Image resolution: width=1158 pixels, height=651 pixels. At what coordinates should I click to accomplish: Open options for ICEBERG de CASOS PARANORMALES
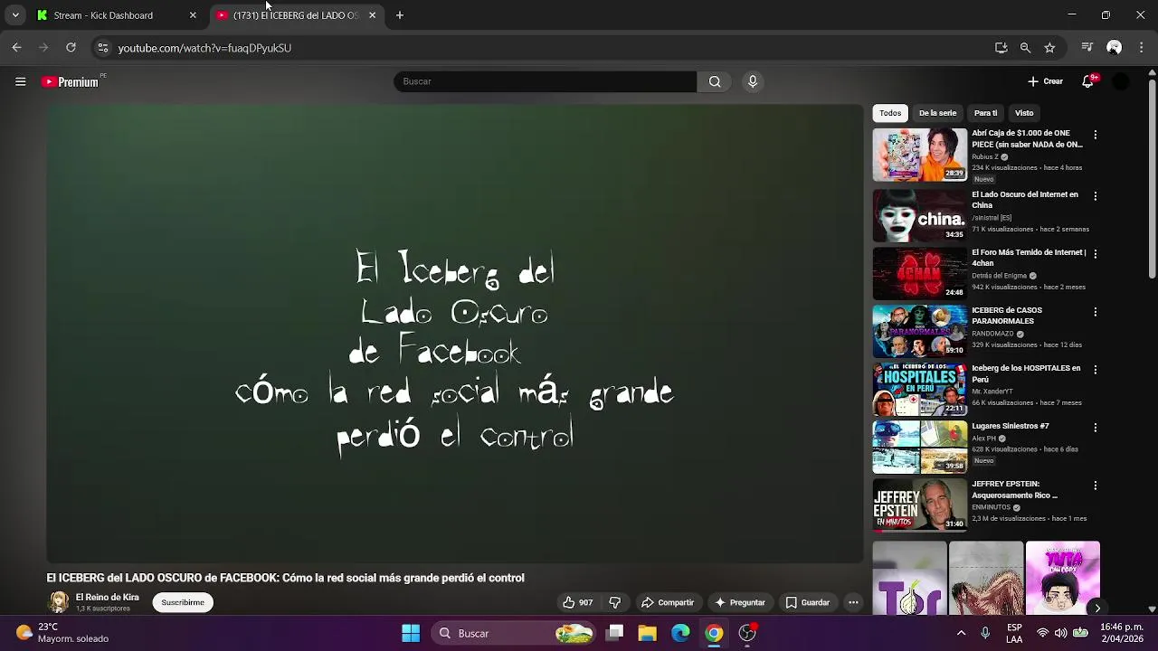coord(1095,312)
